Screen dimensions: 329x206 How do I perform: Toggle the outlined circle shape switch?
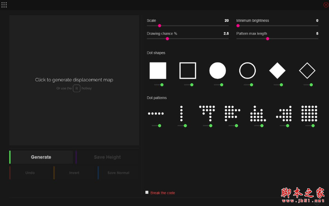pyautogui.click(x=248, y=85)
